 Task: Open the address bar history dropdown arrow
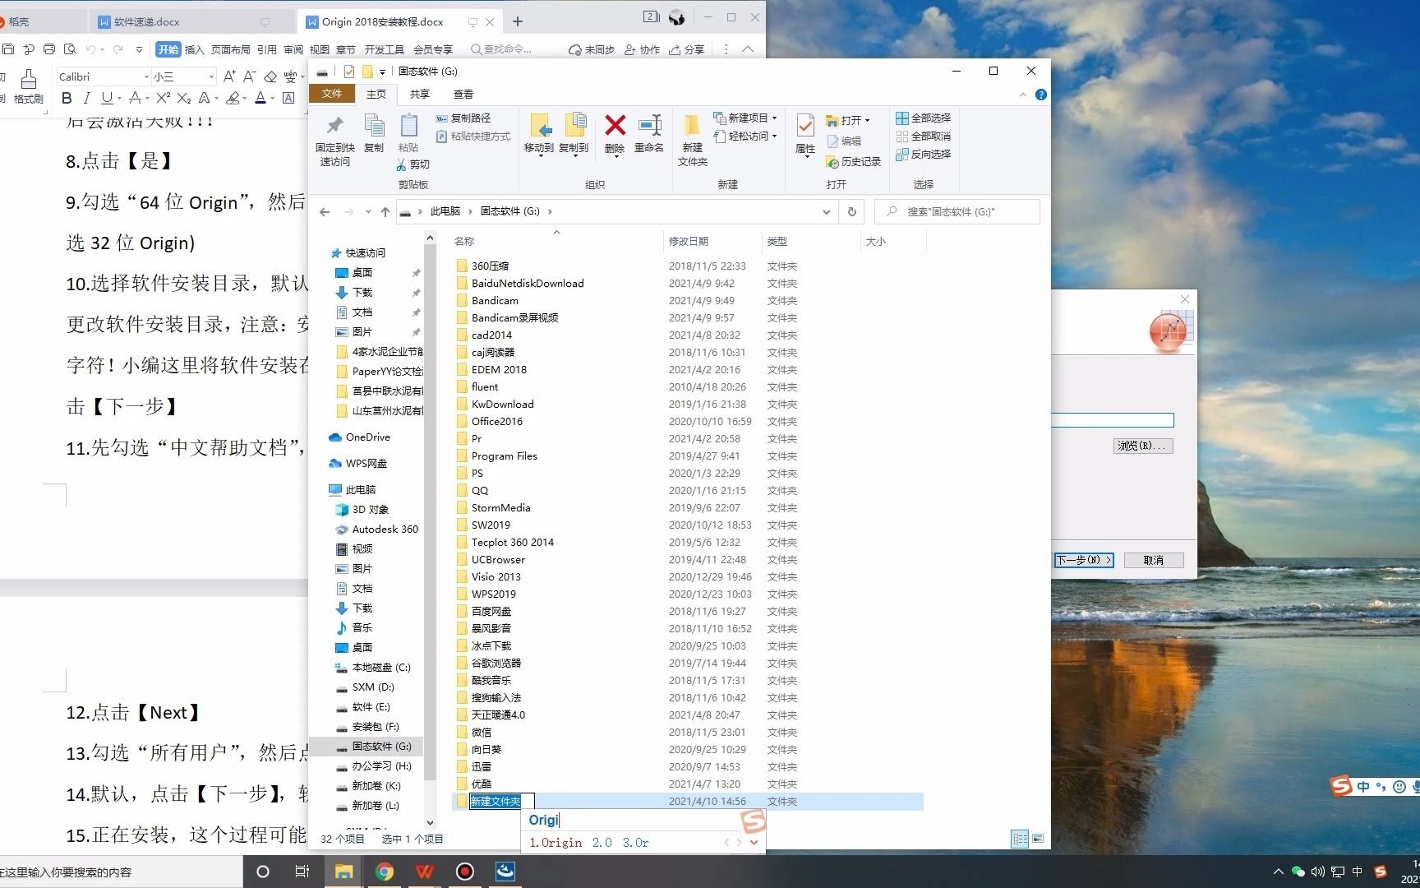[826, 211]
